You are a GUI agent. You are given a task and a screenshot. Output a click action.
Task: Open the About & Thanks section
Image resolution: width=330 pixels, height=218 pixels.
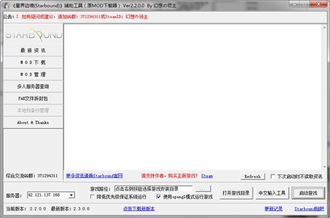tap(33, 122)
